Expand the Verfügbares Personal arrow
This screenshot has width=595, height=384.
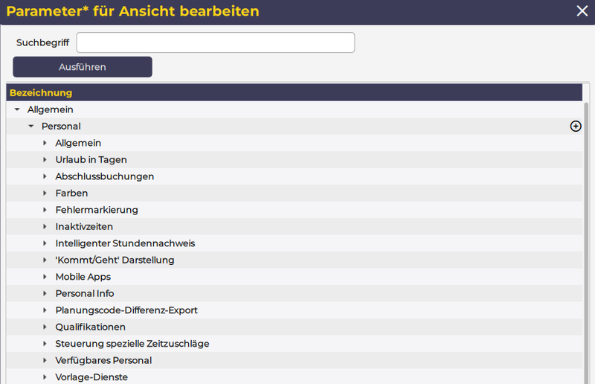(45, 361)
